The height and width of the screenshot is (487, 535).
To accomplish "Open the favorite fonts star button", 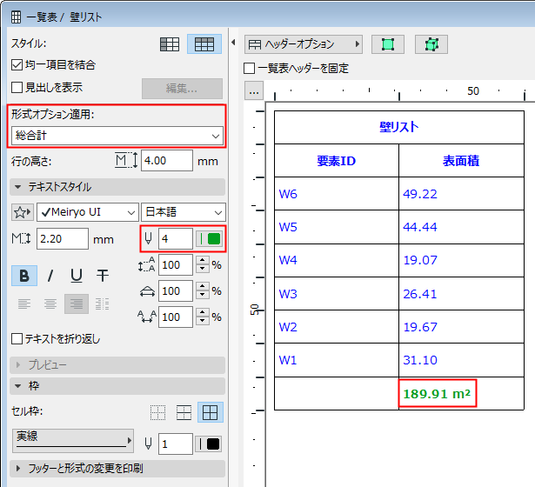I will pyautogui.click(x=23, y=212).
